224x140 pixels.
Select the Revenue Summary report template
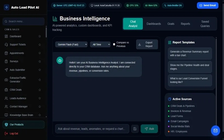190,53
